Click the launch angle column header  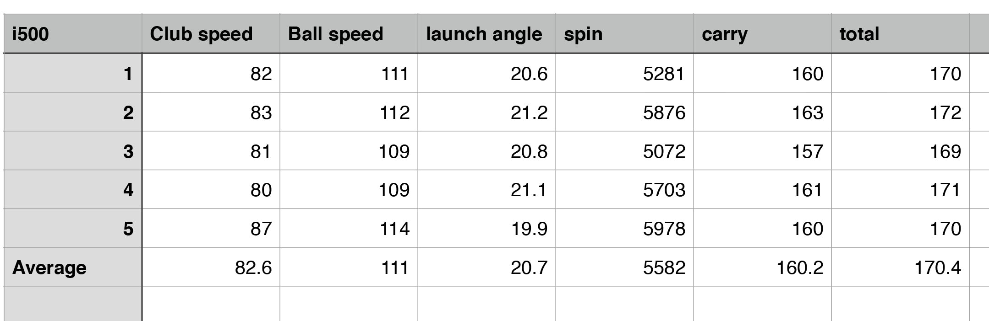[x=486, y=34]
